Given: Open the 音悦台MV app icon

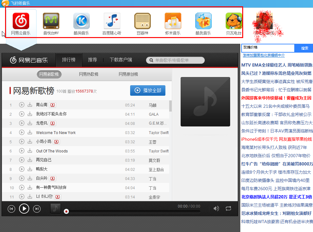Looking at the screenshot, I should [x=51, y=21].
